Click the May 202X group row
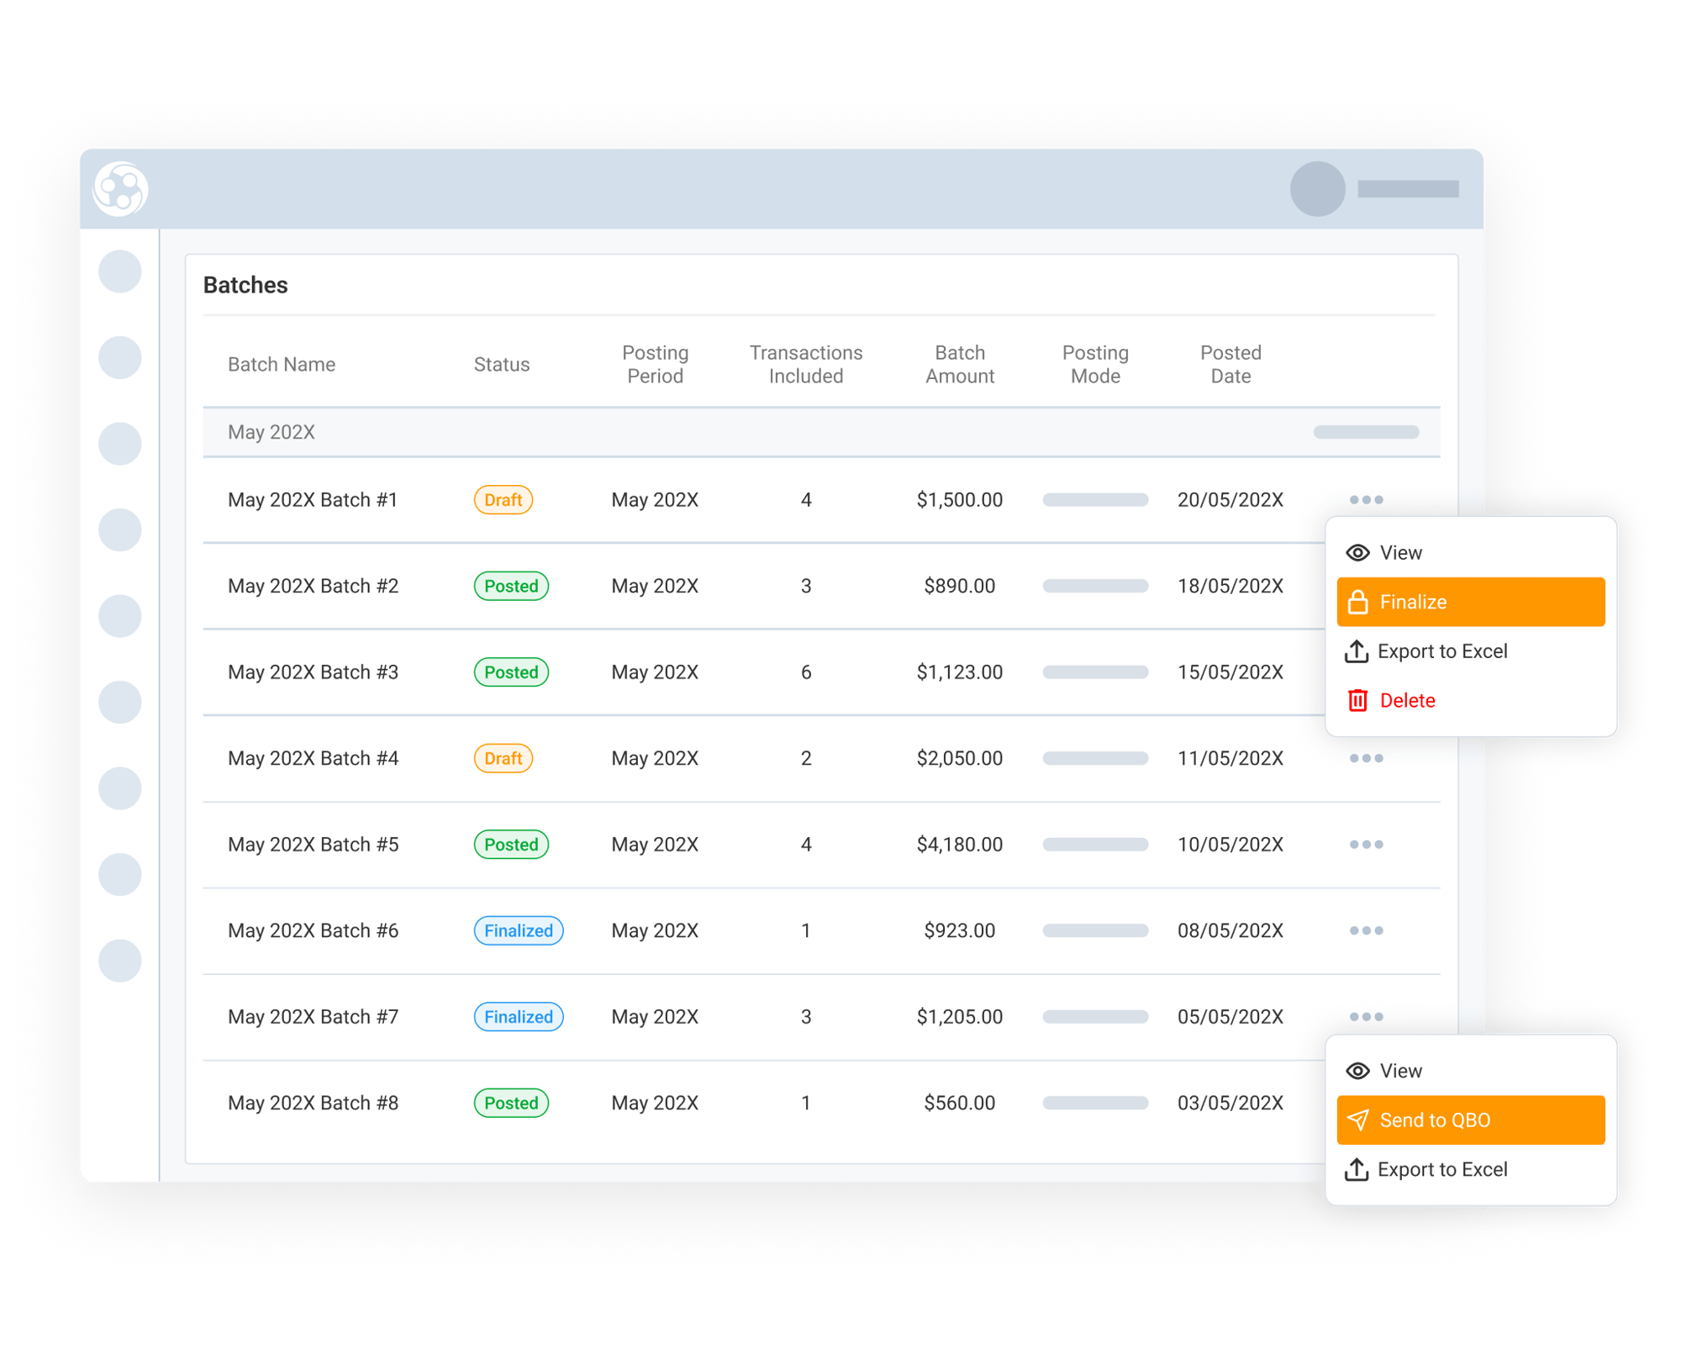Image resolution: width=1681 pixels, height=1354 pixels. [821, 432]
